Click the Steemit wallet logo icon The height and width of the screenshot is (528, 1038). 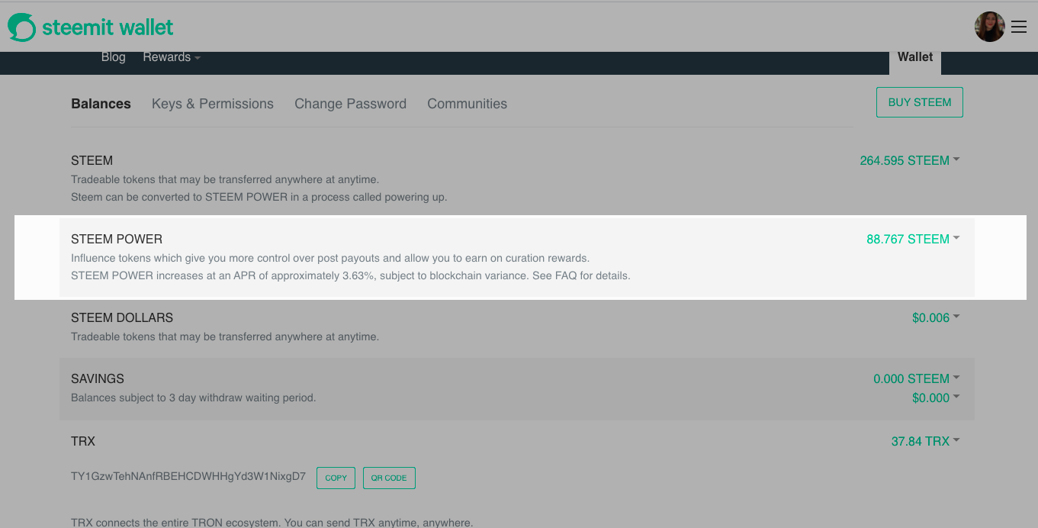point(21,27)
